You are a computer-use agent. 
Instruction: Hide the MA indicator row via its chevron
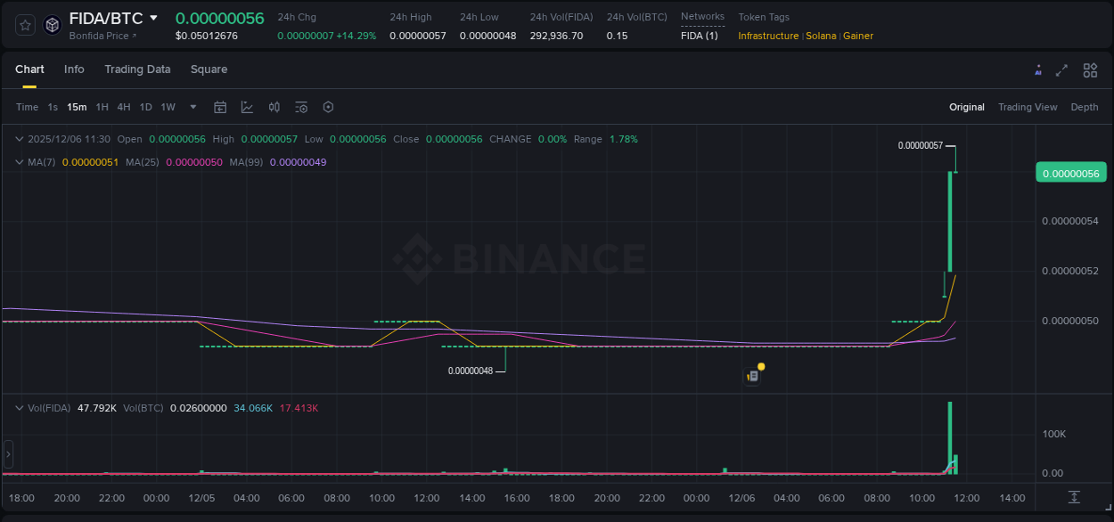pos(19,162)
